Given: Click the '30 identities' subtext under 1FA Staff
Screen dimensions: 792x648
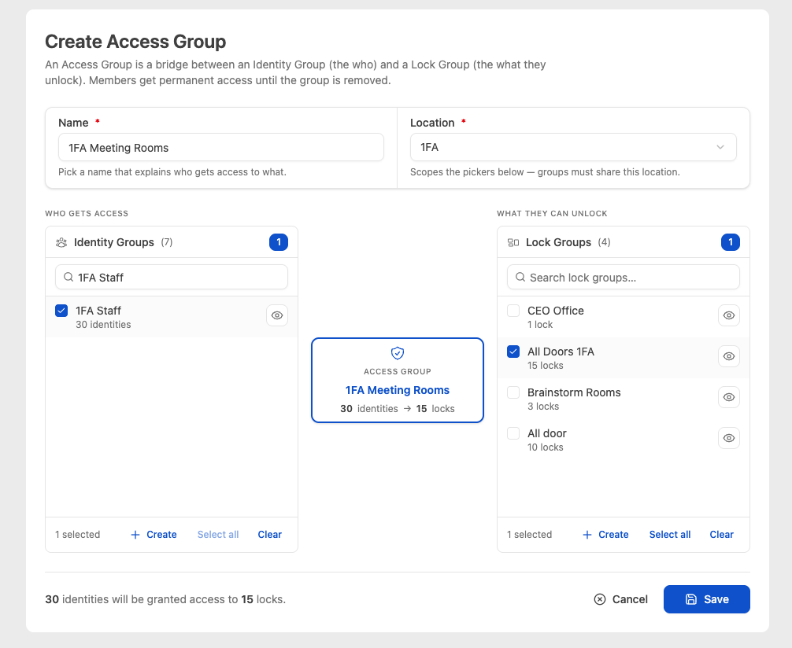Looking at the screenshot, I should pos(104,325).
